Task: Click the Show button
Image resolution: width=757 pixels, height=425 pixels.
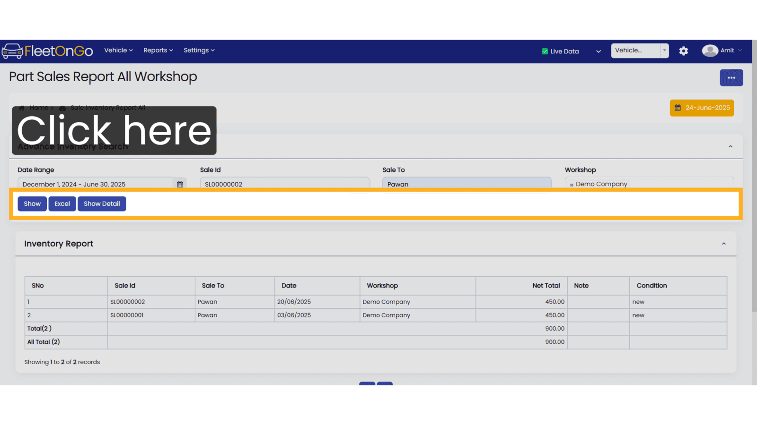Action: pos(32,204)
